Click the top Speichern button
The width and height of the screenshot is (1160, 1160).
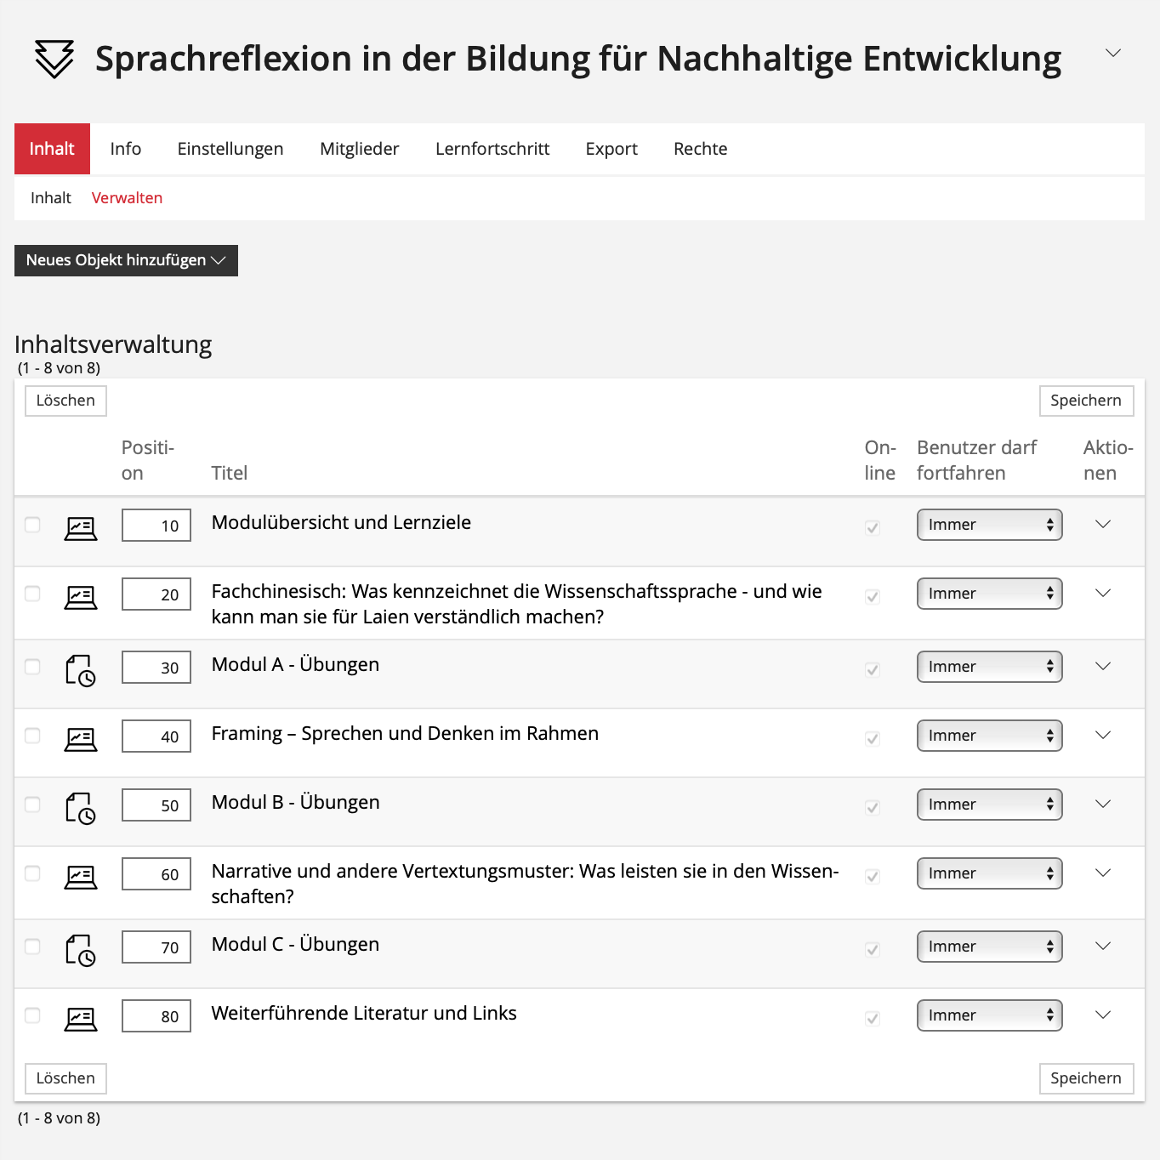pos(1086,401)
